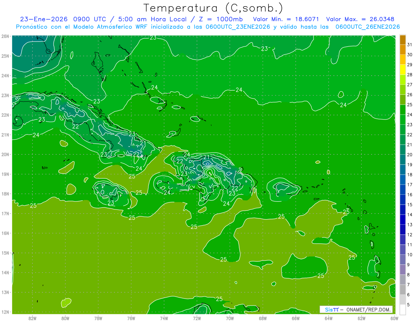Click the 64W longitude axis label
Image resolution: width=419 pixels, height=323 pixels.
pos(329,318)
